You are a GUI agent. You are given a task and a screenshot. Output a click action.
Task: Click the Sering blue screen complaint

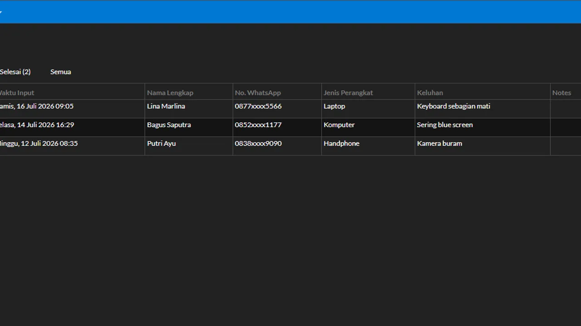[445, 125]
